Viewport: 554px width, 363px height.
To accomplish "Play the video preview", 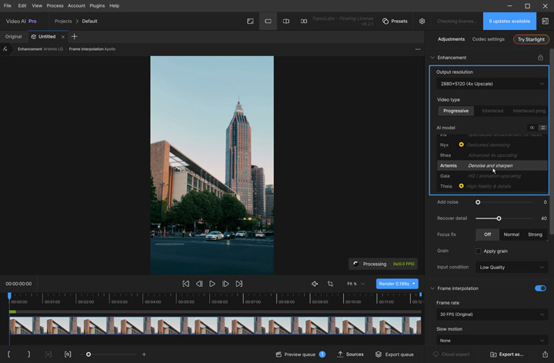I will (212, 284).
